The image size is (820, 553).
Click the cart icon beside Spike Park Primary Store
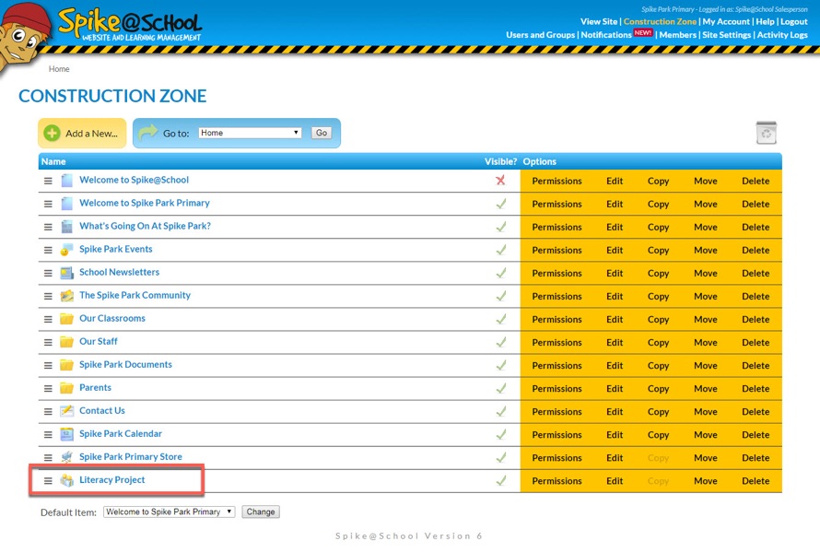[67, 457]
